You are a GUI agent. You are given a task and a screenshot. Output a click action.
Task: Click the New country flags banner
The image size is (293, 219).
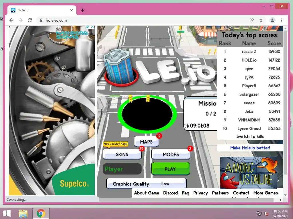click(x=116, y=144)
